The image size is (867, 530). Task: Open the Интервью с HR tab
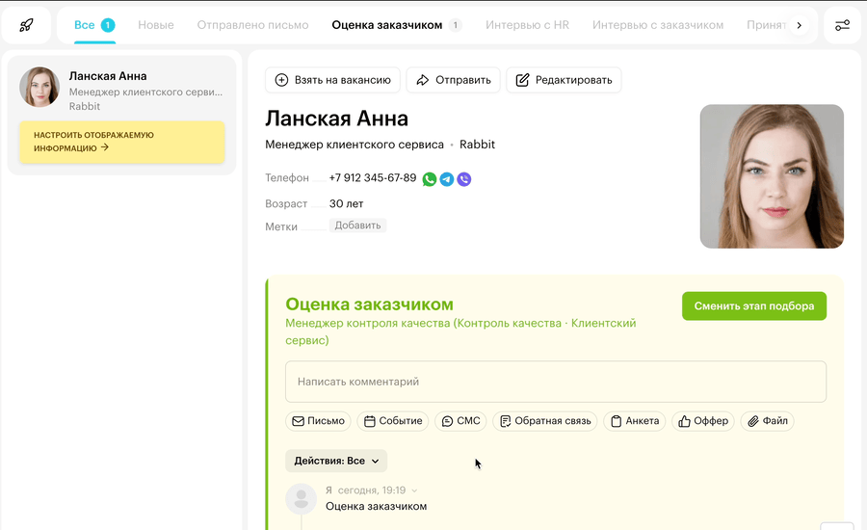[x=527, y=25]
